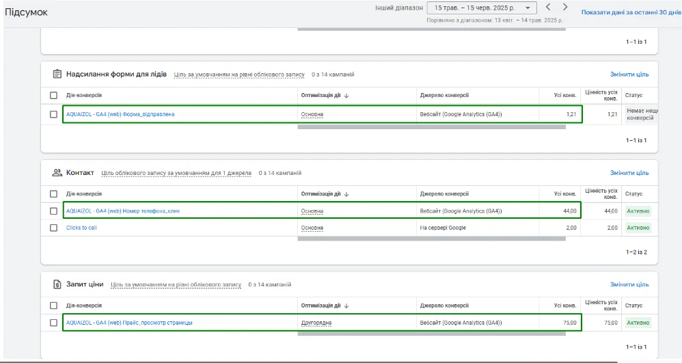Click the account-default goal label for leads
This screenshot has width=682, height=363.
click(x=239, y=75)
